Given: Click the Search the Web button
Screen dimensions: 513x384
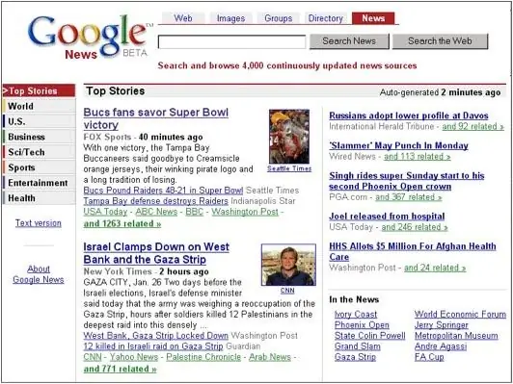Looking at the screenshot, I should pyautogui.click(x=440, y=41).
